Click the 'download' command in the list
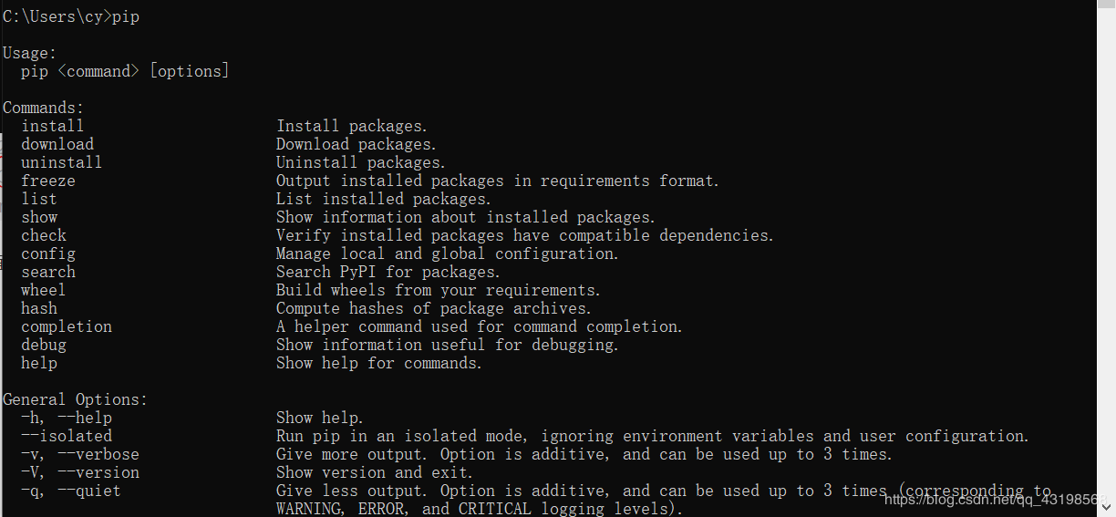Viewport: 1116px width, 517px height. tap(57, 144)
